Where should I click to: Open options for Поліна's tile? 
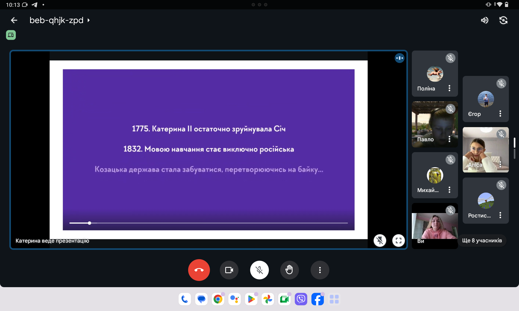point(449,88)
